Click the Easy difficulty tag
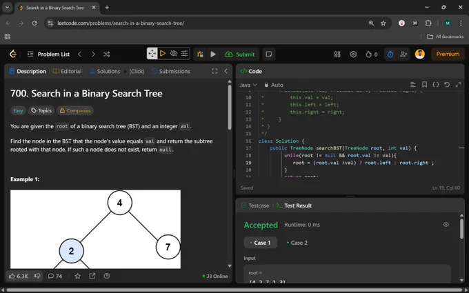 18,110
